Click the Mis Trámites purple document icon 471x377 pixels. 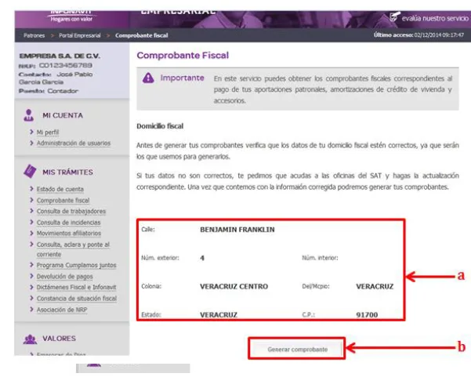[30, 171]
